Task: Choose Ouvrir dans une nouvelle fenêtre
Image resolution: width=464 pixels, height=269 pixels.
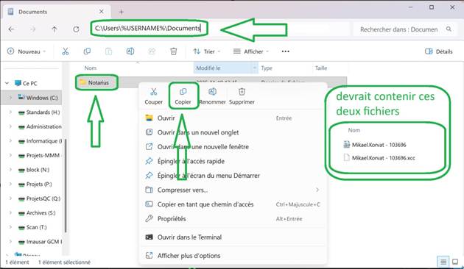Action: pyautogui.click(x=233, y=146)
